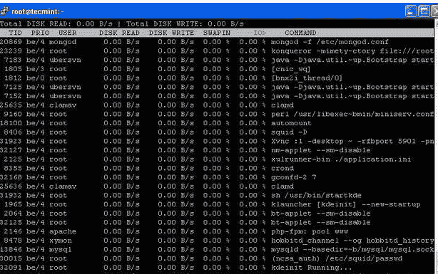438x274 pixels.
Task: Select the mysqld process row
Action: 217,250
